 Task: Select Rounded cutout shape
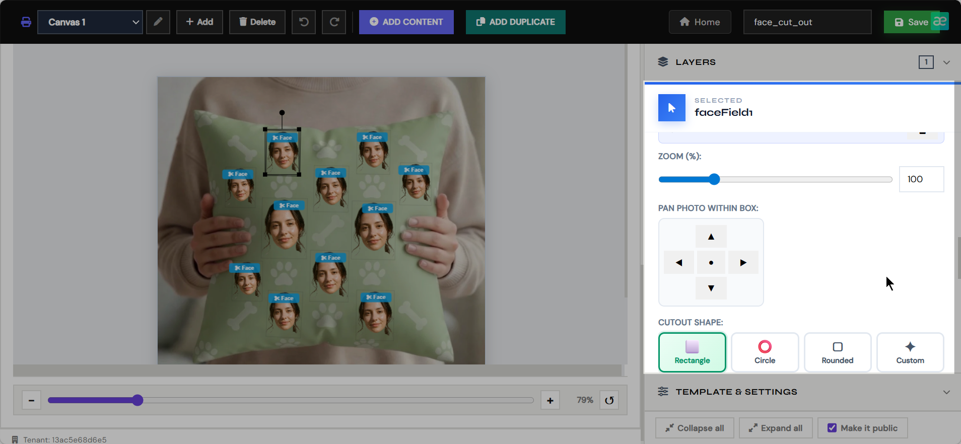pos(838,352)
